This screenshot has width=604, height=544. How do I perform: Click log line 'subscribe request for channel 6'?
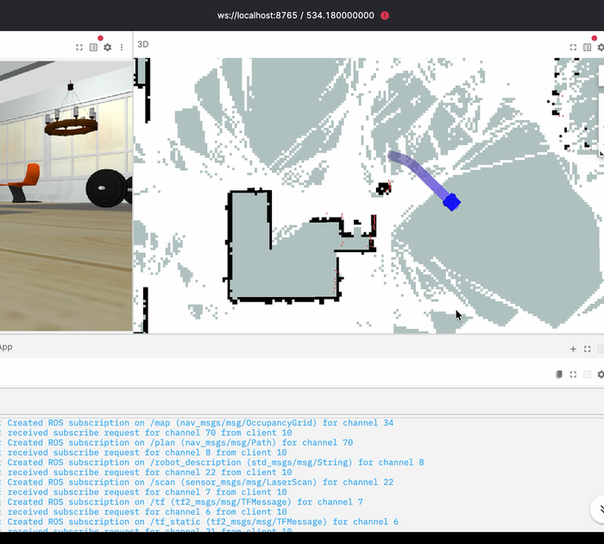(x=143, y=512)
